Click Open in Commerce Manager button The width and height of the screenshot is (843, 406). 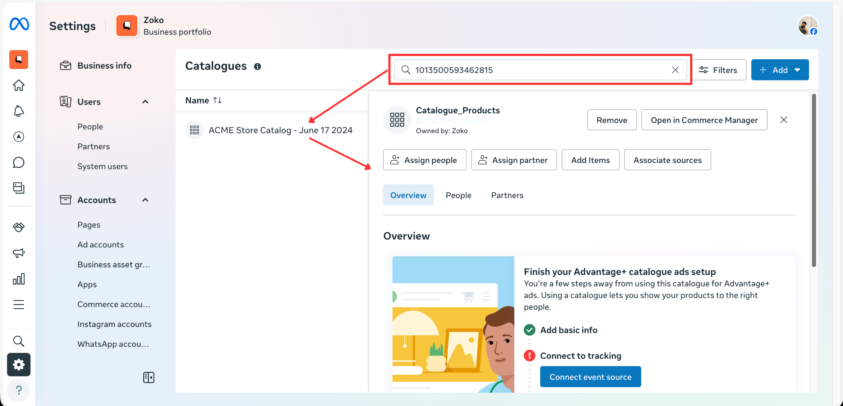(x=704, y=120)
